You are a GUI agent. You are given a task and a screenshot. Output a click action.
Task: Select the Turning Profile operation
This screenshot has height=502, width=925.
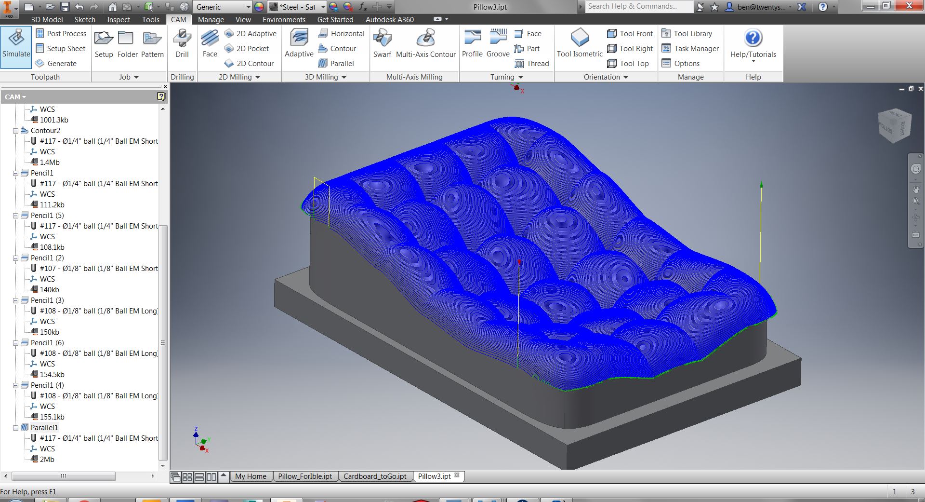(x=472, y=44)
